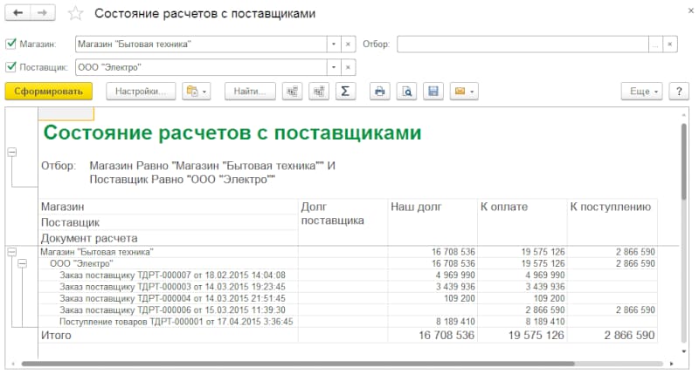The width and height of the screenshot is (699, 374).
Task: Click into the Отбор input field
Action: (x=522, y=44)
